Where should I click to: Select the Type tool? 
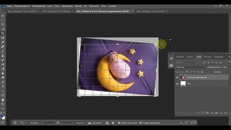pyautogui.click(x=3, y=87)
